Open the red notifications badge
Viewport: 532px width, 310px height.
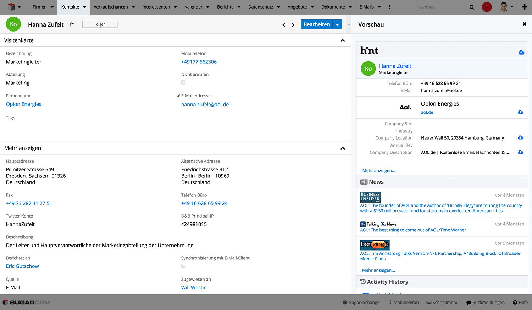point(487,7)
